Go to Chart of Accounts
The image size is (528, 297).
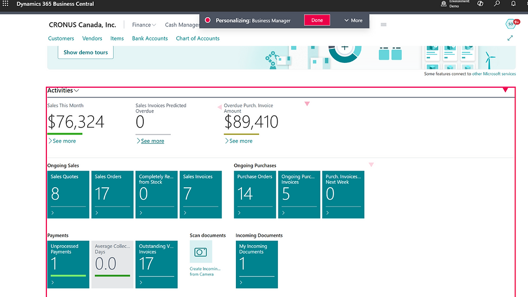click(198, 38)
